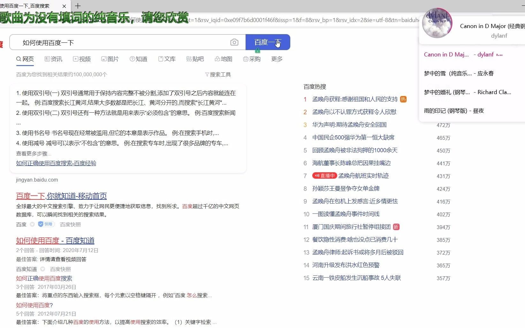Play 雨的印记 (钢琴版) - 昼夜 from playlist
525x328 pixels.
click(x=454, y=111)
